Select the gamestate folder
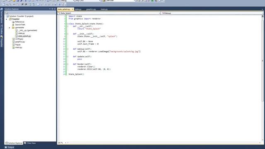 pyautogui.click(x=19, y=28)
